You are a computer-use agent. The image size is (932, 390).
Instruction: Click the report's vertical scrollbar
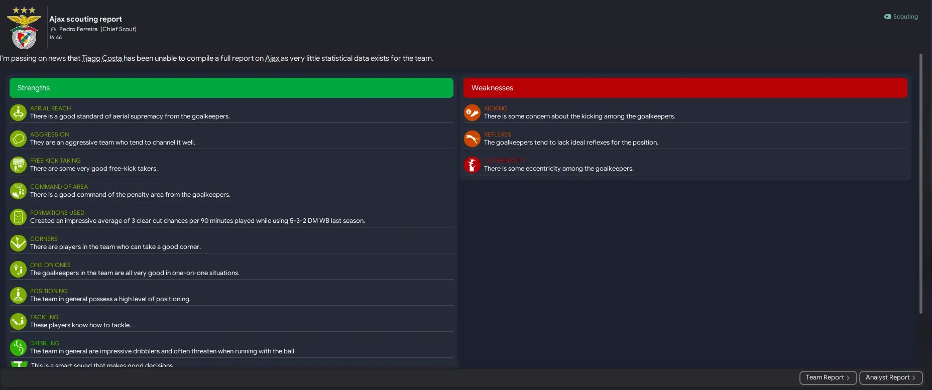(920, 184)
